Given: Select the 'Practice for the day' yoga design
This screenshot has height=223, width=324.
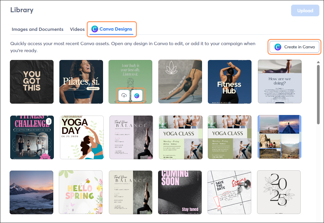Looking at the screenshot, I should [180, 82].
